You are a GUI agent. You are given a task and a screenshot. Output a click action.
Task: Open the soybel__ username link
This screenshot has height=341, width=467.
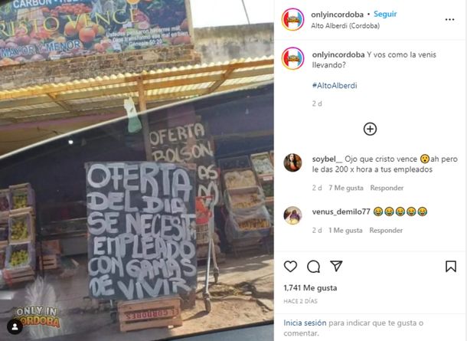coord(327,159)
